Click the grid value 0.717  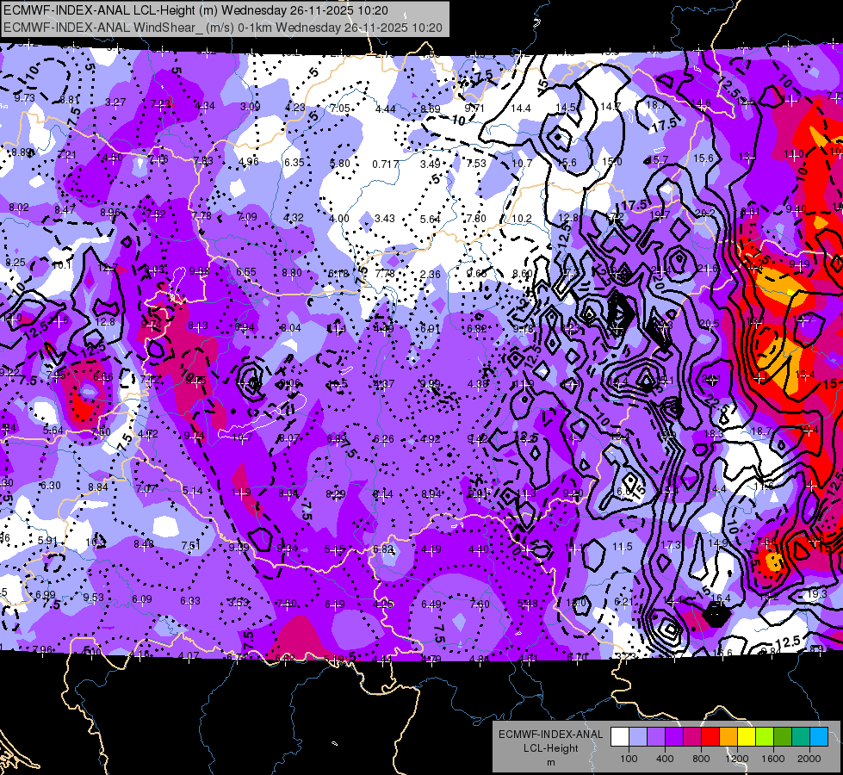coord(386,164)
